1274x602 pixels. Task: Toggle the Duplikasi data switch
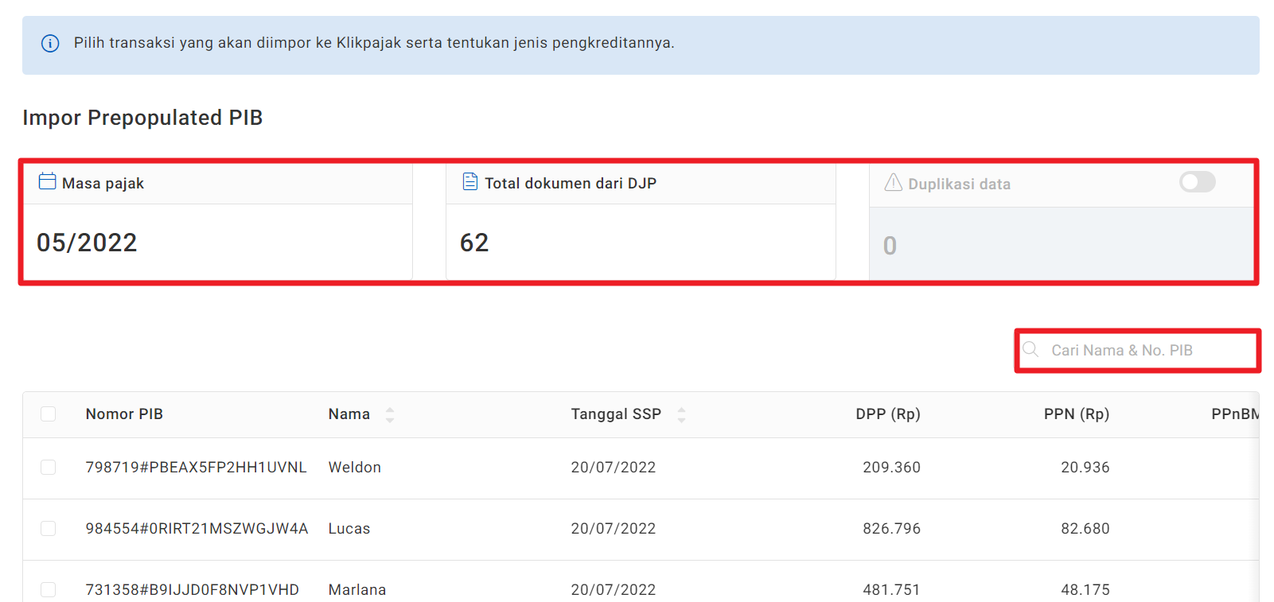1197,182
